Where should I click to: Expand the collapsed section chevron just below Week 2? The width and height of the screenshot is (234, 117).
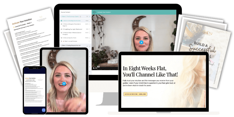pos(90,52)
